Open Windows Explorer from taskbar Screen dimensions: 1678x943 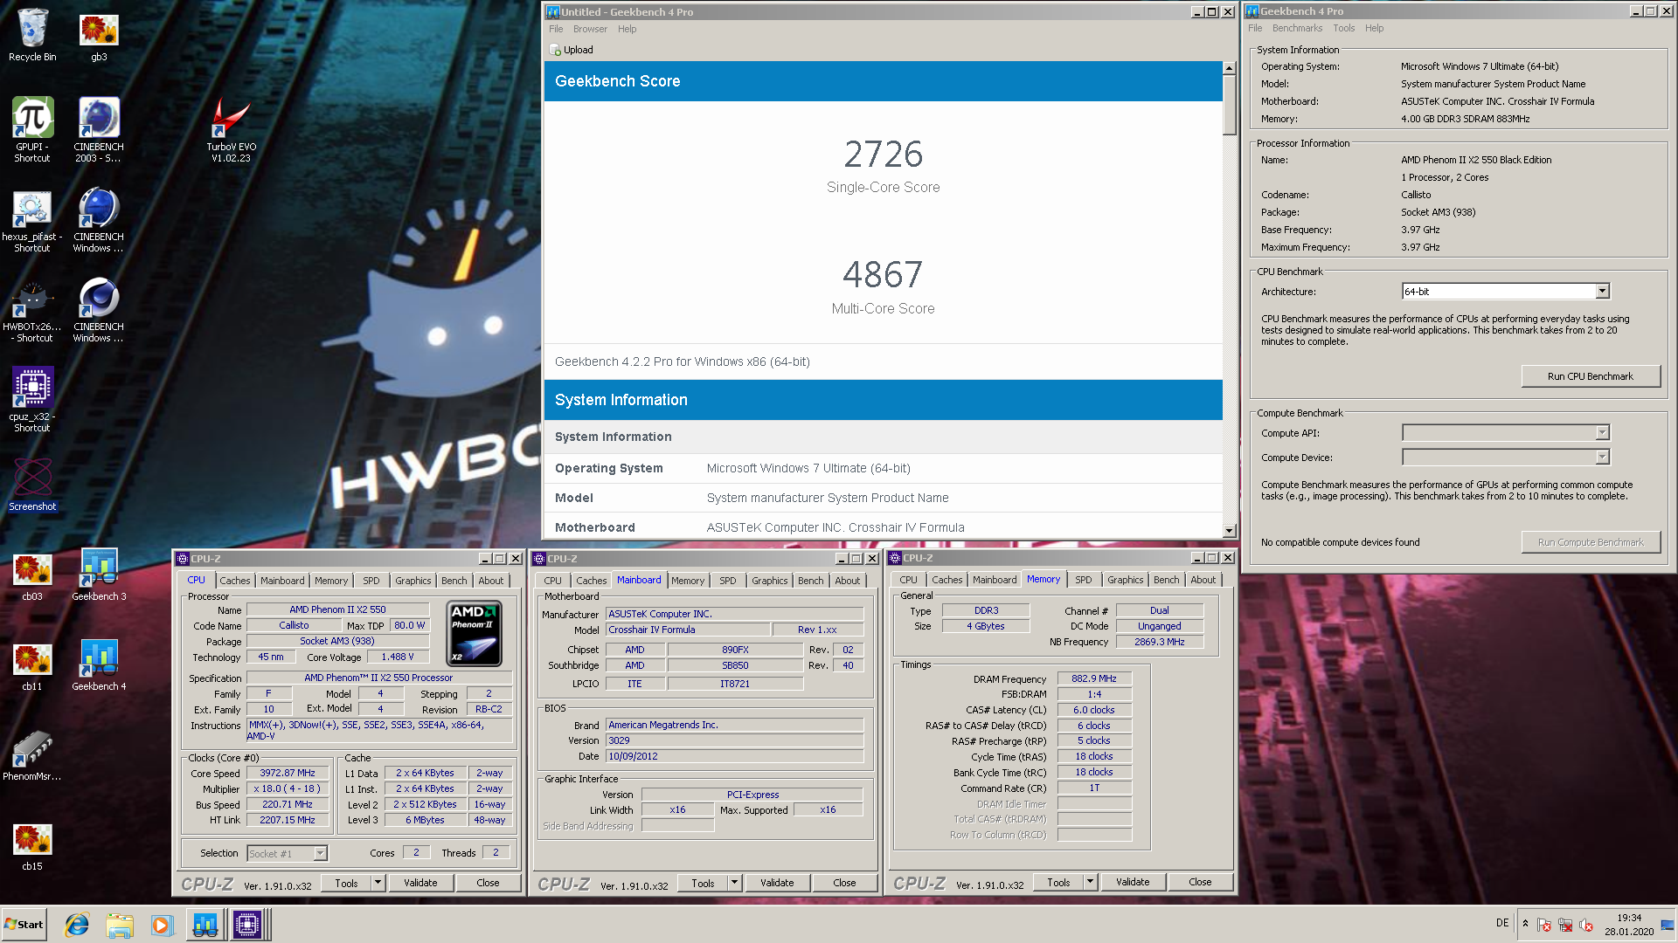(x=120, y=925)
